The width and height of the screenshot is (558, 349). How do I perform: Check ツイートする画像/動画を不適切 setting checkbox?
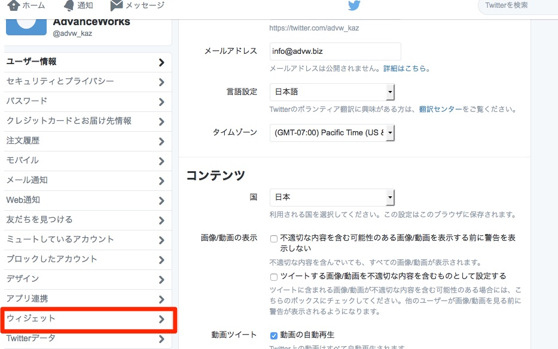click(x=274, y=277)
